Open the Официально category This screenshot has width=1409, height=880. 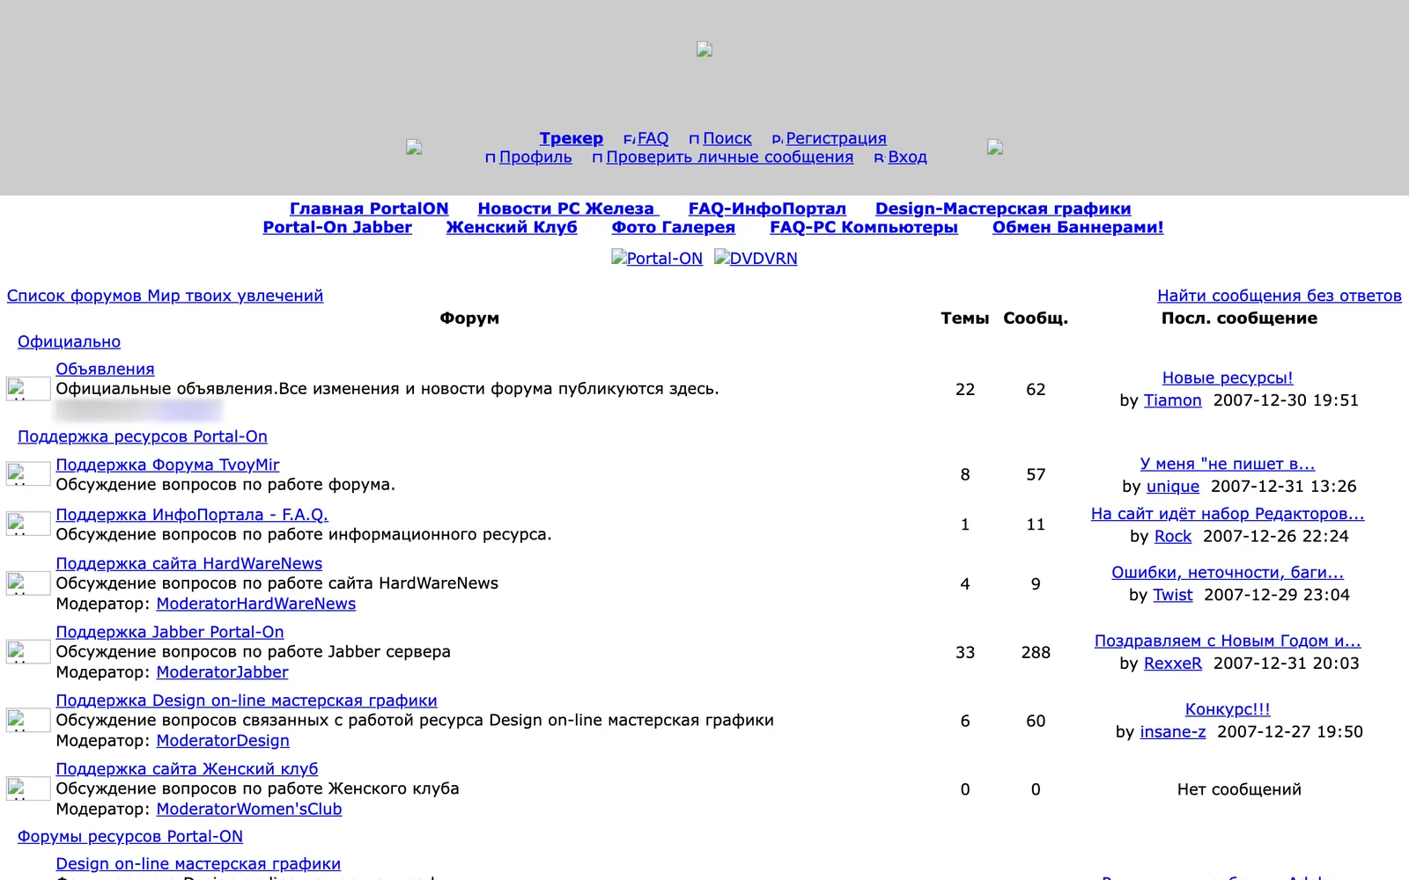[x=69, y=341]
